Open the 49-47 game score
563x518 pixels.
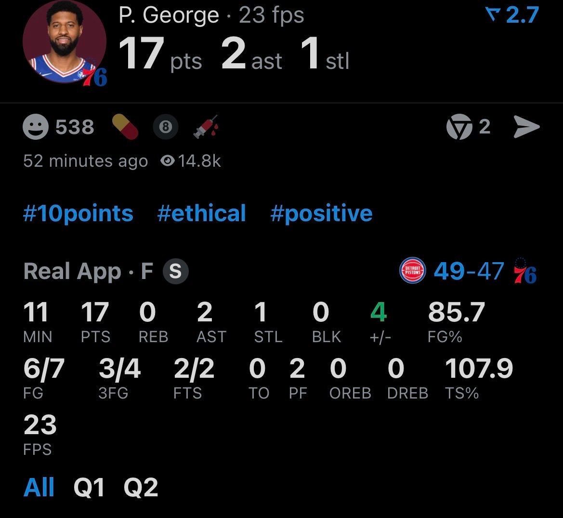469,271
